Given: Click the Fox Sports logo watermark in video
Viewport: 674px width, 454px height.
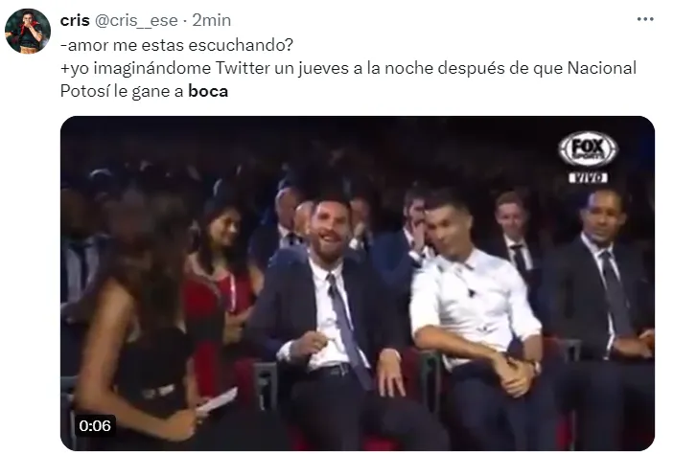Looking at the screenshot, I should coord(588,148).
